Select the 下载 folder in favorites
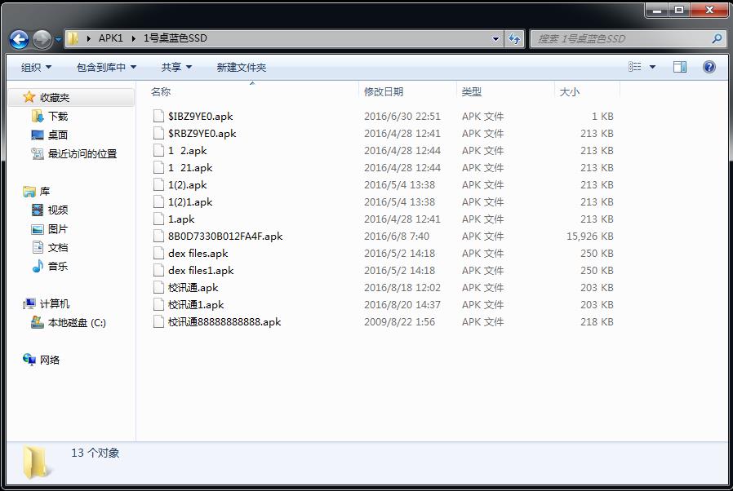Image resolution: width=733 pixels, height=491 pixels. click(57, 117)
